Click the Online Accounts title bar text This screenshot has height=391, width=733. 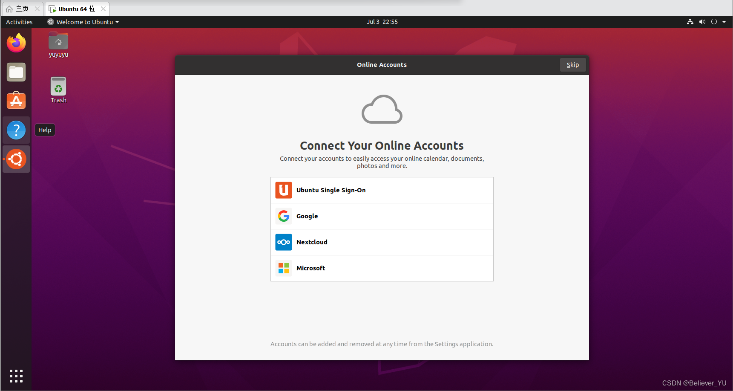(382, 65)
